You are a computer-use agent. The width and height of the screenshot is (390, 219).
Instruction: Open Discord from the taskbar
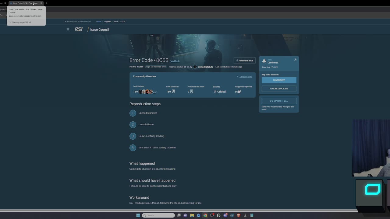(x=225, y=215)
